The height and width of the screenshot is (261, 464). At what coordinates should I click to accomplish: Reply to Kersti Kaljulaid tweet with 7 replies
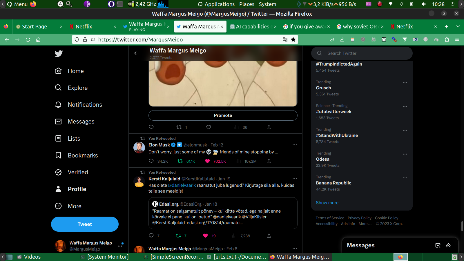pos(154,235)
